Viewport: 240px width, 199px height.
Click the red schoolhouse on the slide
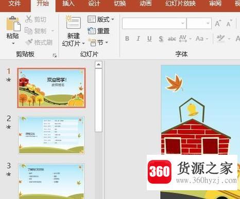point(196,136)
